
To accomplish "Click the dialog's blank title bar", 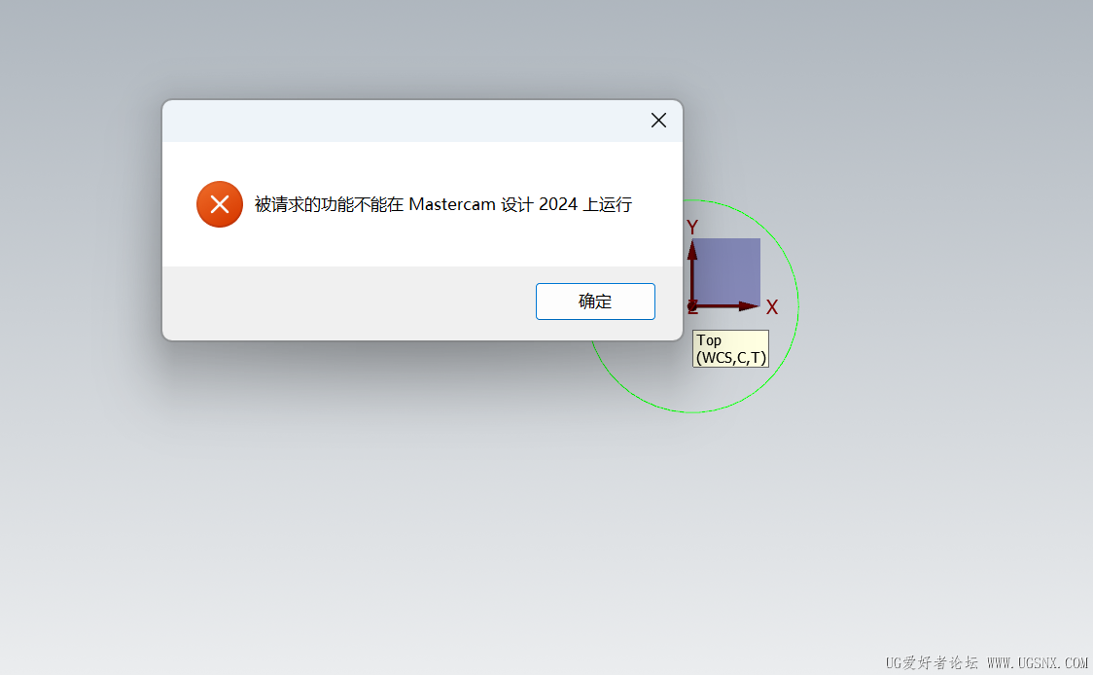I will (x=405, y=122).
